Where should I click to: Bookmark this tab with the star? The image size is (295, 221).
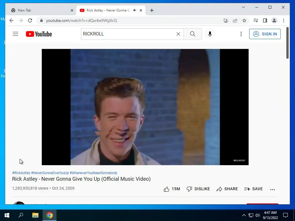244,20
